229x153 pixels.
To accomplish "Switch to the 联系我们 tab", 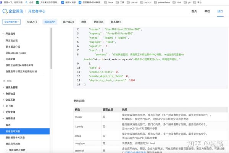I will pos(116,22).
